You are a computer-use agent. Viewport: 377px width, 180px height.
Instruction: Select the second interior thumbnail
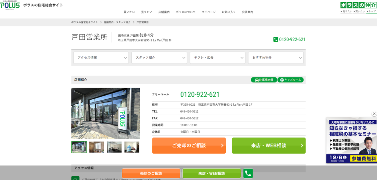click(97, 147)
